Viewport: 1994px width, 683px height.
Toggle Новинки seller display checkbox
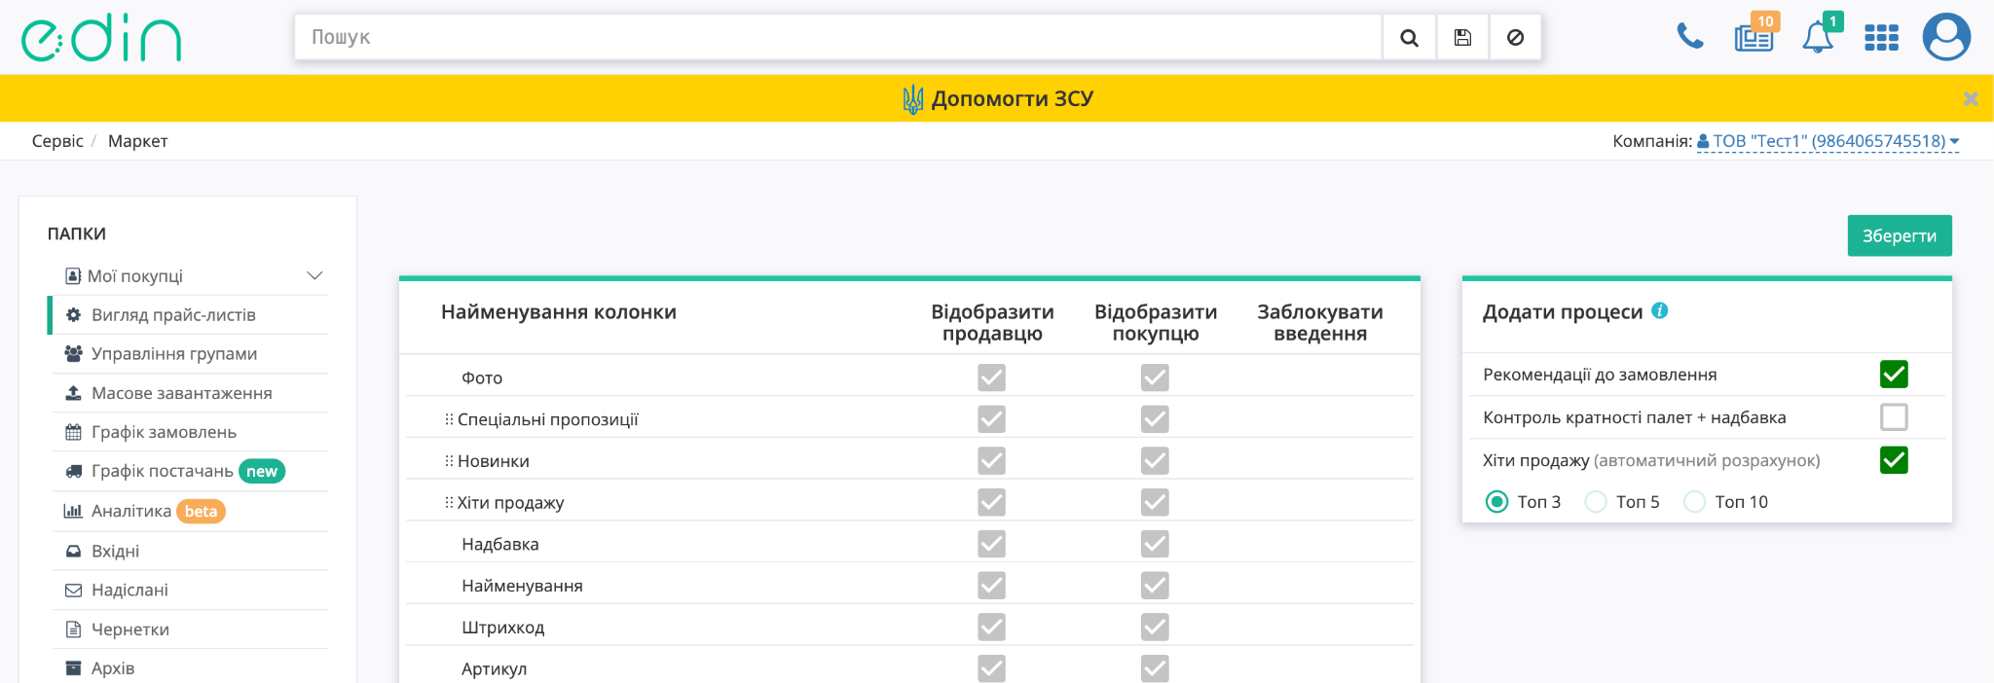992,460
